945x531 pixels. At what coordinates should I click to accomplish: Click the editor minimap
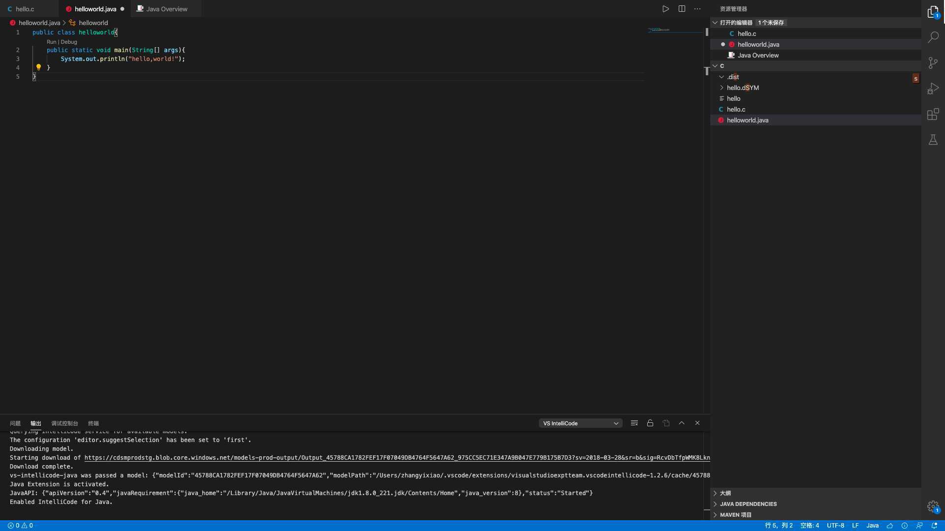(674, 30)
